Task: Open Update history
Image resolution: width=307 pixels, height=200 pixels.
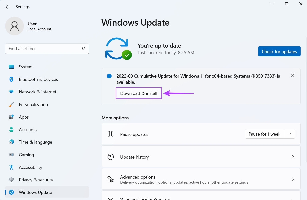Action: pyautogui.click(x=201, y=157)
